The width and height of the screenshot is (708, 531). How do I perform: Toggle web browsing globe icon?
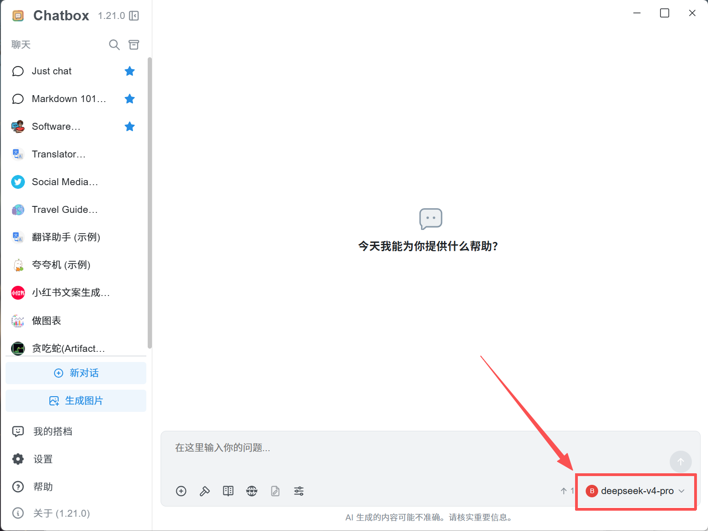click(252, 491)
